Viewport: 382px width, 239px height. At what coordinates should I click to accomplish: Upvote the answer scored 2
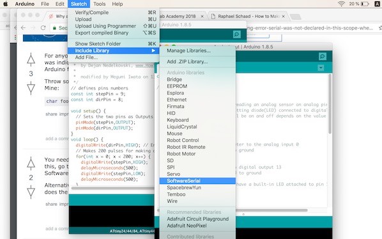(x=31, y=164)
